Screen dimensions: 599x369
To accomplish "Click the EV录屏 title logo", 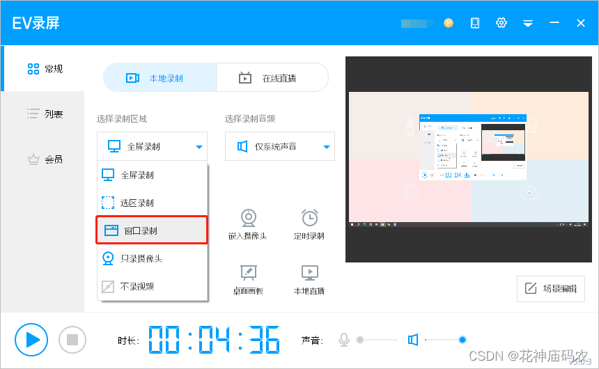I will tap(36, 23).
